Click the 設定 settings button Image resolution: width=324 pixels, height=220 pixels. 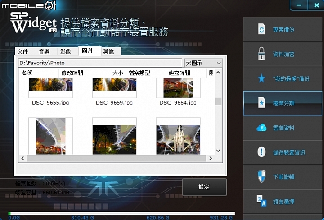coord(204,187)
